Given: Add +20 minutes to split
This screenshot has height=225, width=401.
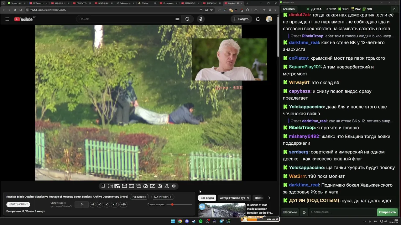Looking at the screenshot, I should pos(123,204).
